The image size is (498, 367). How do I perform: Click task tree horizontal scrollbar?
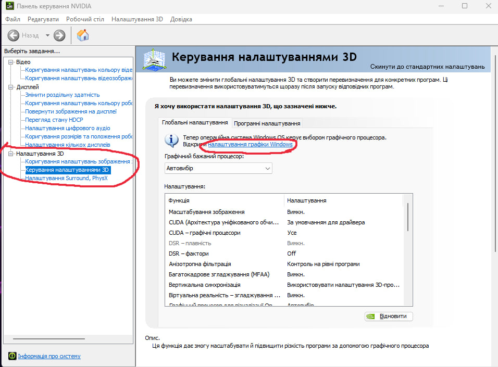(49, 339)
